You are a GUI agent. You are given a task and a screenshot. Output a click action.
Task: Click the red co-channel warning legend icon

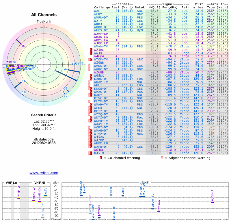101,158
